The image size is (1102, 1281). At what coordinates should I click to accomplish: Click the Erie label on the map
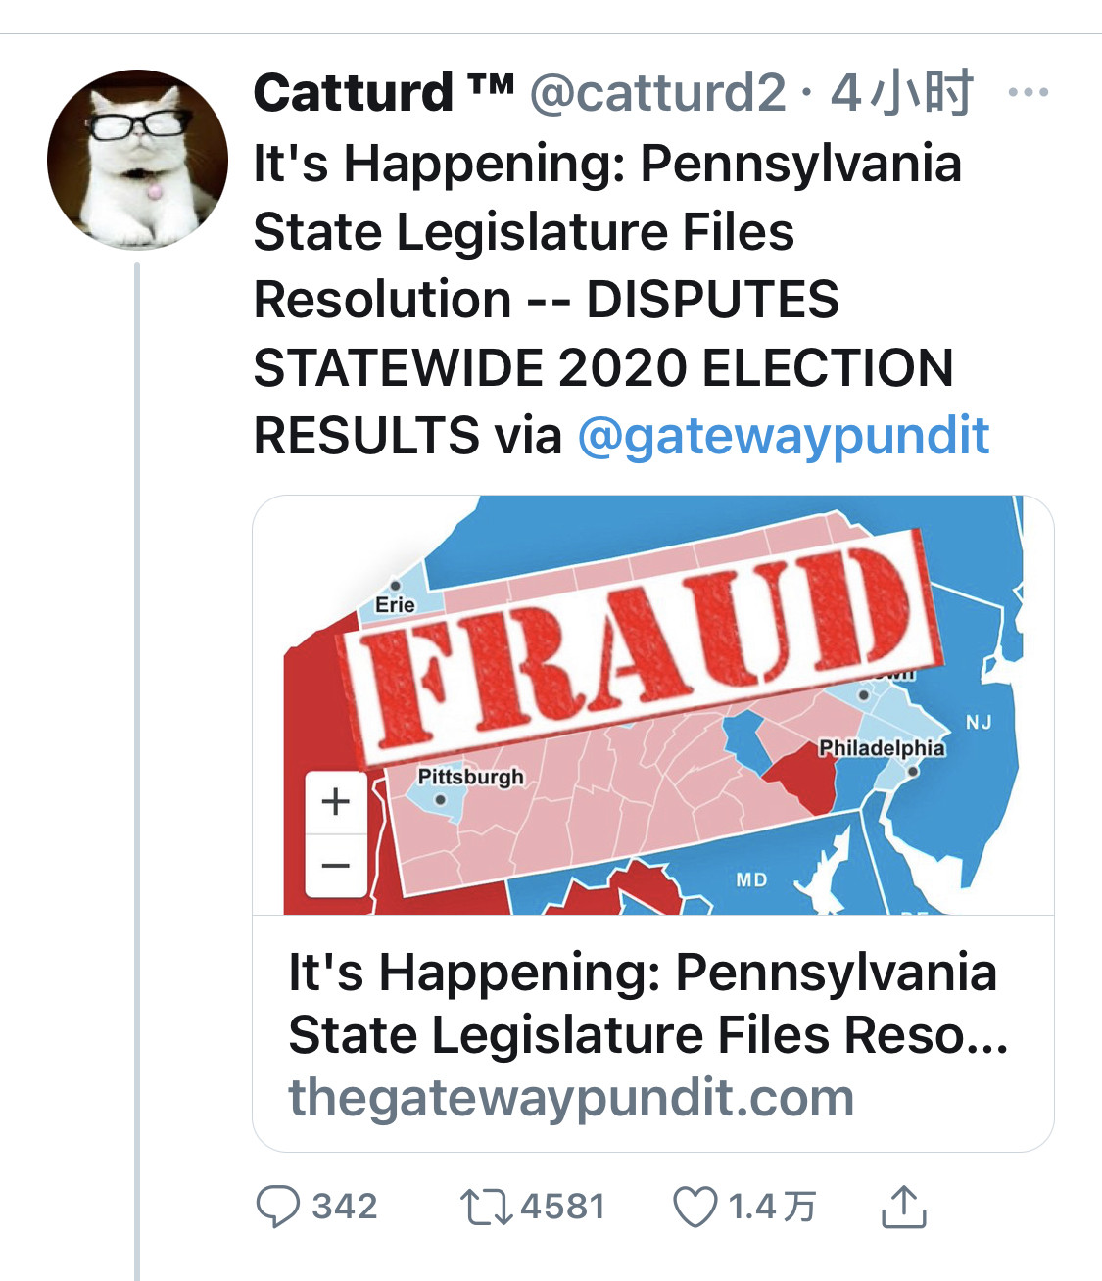coord(395,605)
